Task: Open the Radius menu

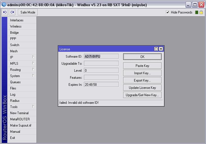Action: [22, 101]
